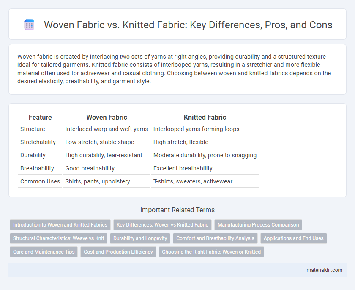355x290 pixels.
Task: Click the cell 'Good breathability'
Action: point(106,168)
